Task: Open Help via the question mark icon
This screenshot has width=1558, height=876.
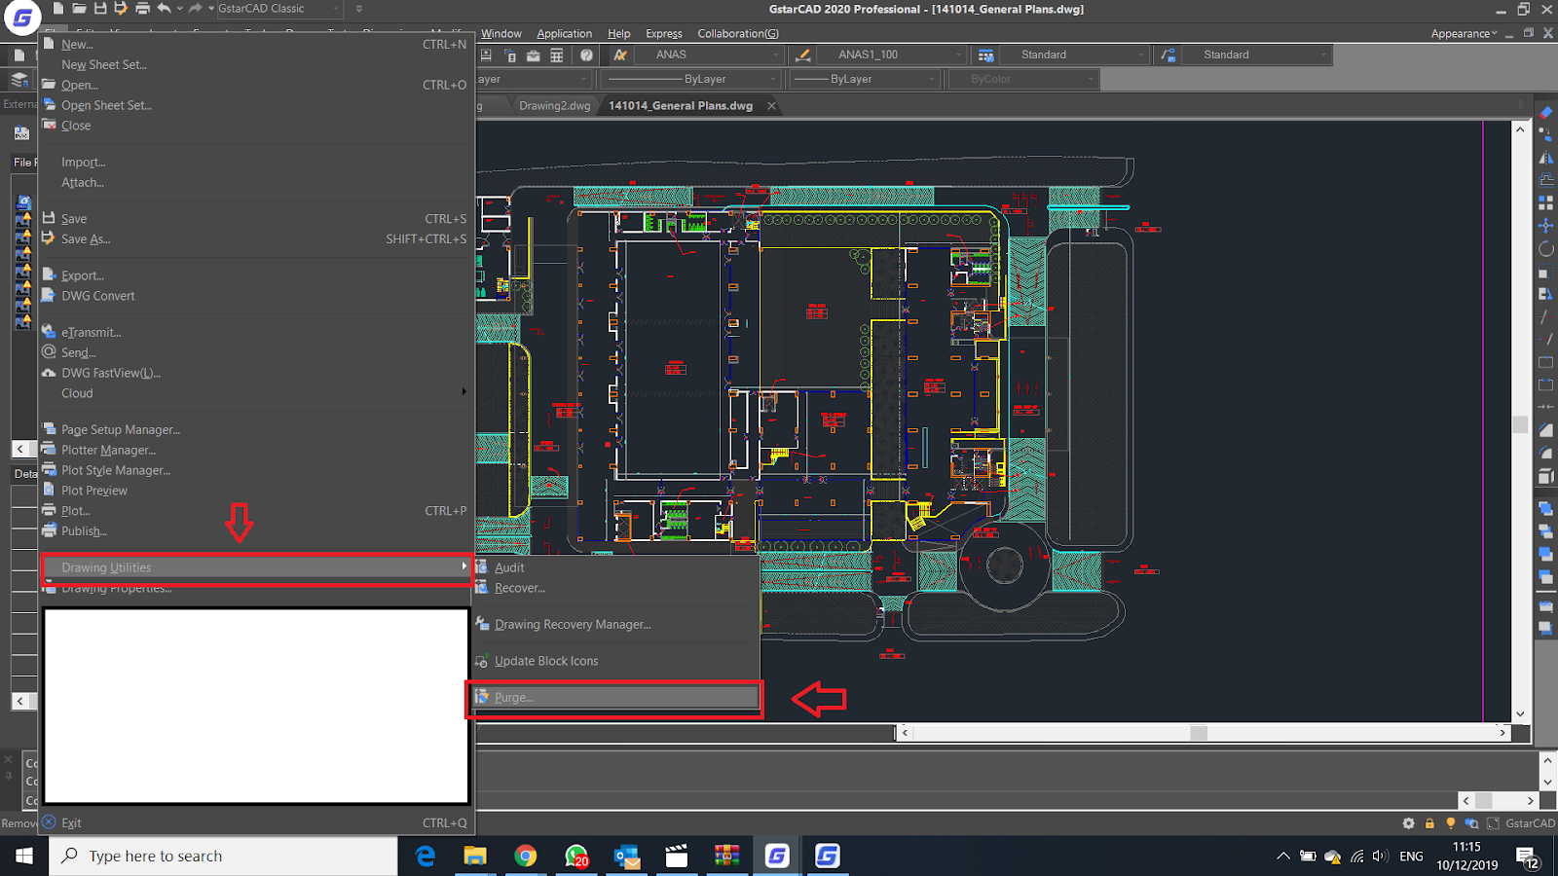Action: coord(585,55)
